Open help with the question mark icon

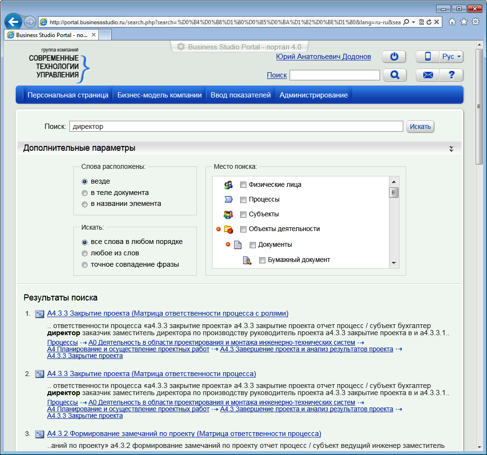(451, 75)
